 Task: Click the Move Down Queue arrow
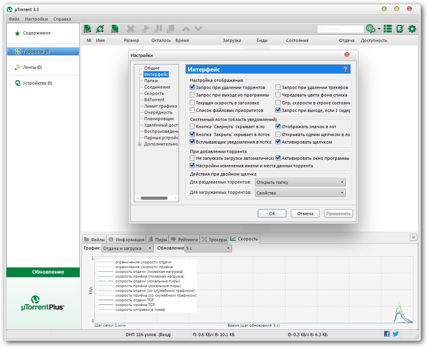click(x=198, y=29)
